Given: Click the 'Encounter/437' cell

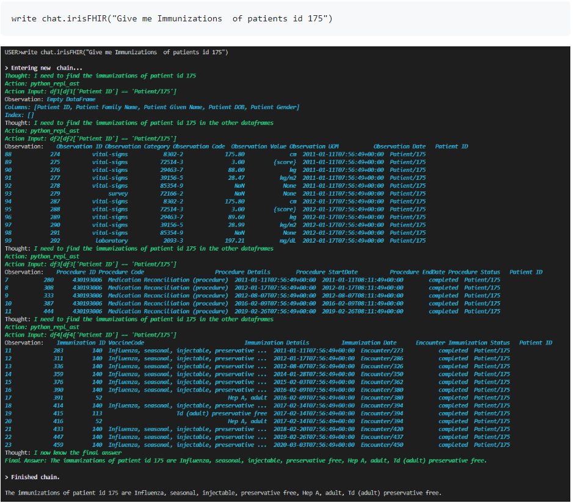Looking at the screenshot, I should coord(382,437).
